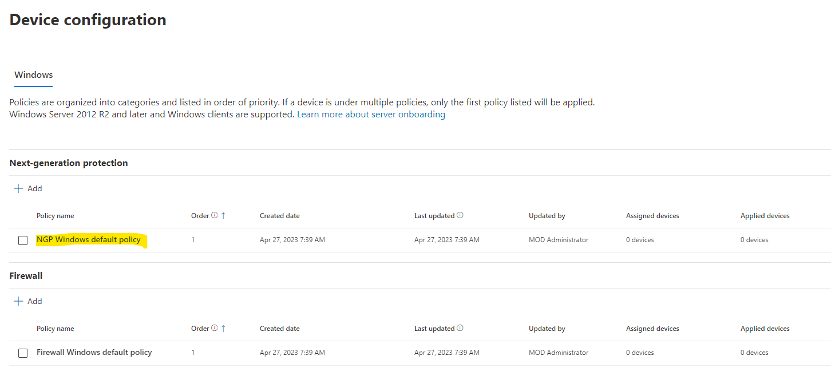Image resolution: width=831 pixels, height=383 pixels.
Task: Click Policy name header in Next-generation protection
Action: coord(56,216)
